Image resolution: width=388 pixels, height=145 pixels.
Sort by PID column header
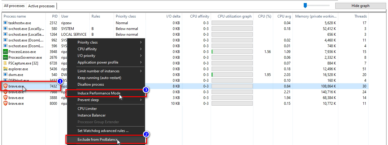(52, 16)
